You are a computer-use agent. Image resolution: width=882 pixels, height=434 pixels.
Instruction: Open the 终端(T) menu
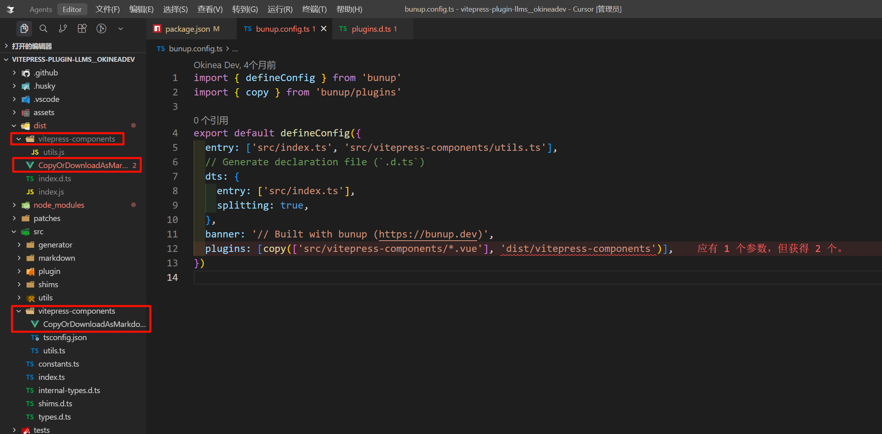tap(314, 9)
